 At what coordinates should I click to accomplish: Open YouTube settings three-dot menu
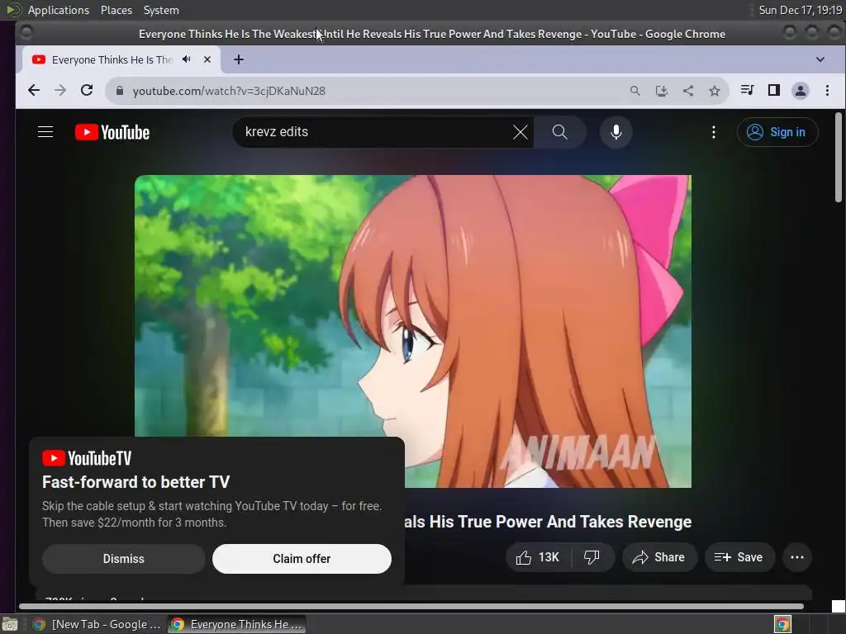tap(713, 132)
